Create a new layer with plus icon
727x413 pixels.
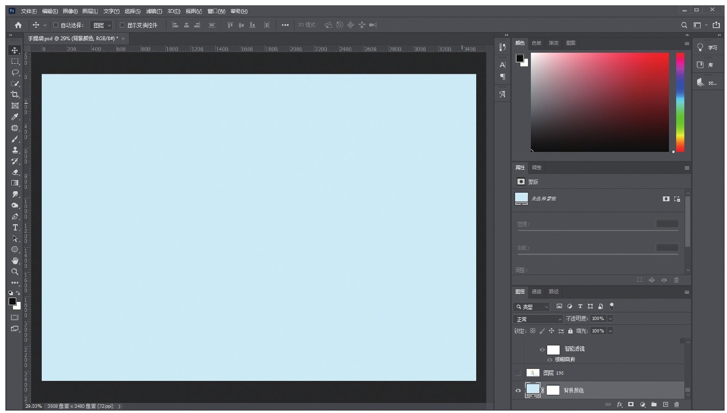pyautogui.click(x=666, y=404)
